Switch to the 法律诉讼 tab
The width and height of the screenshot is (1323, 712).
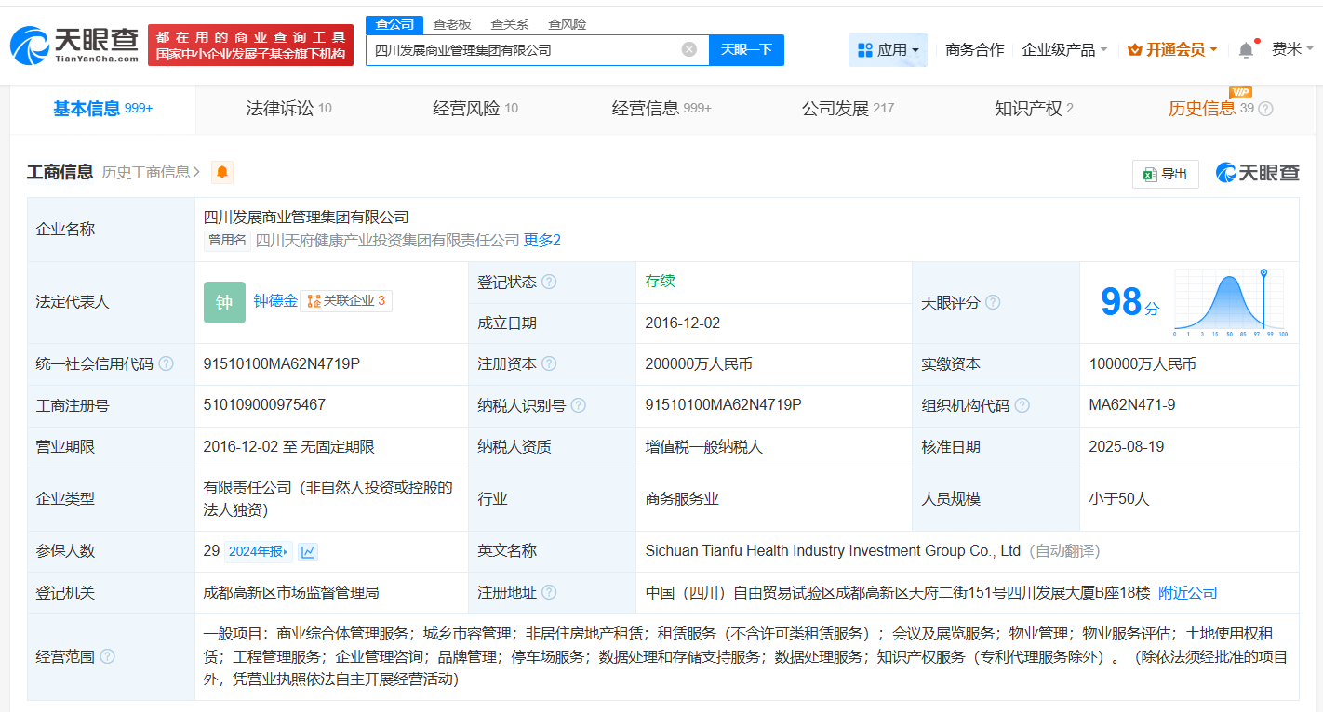[x=288, y=109]
